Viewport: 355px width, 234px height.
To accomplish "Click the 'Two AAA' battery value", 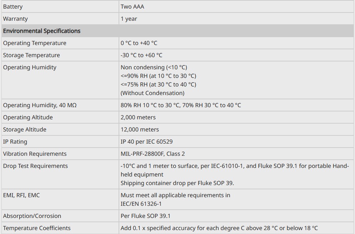I will tap(132, 6).
